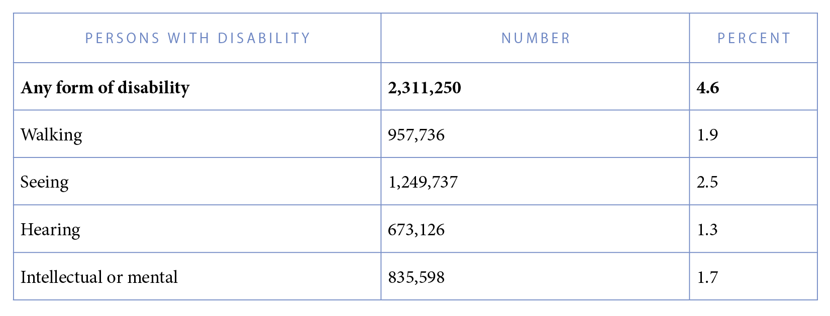Image resolution: width=830 pixels, height=316 pixels.
Task: Select the 2.5 percent value
Action: click(707, 182)
